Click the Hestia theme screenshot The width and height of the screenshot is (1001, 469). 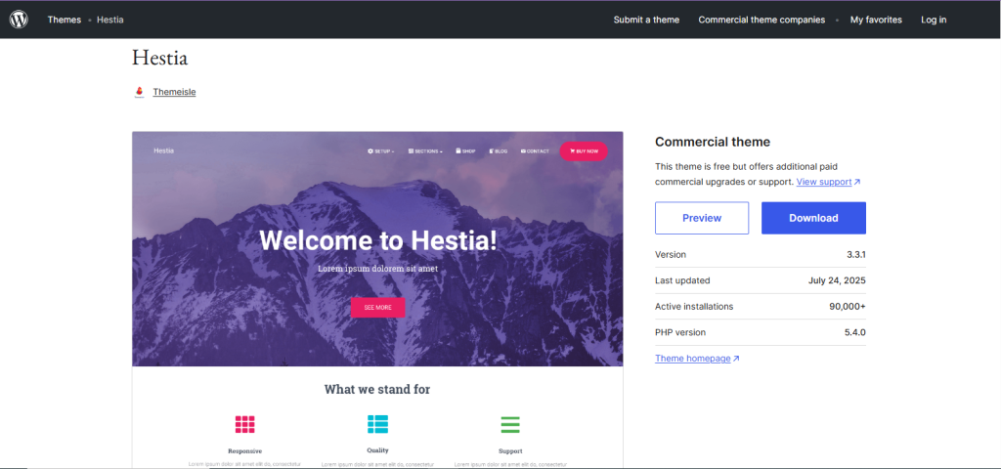point(377,300)
